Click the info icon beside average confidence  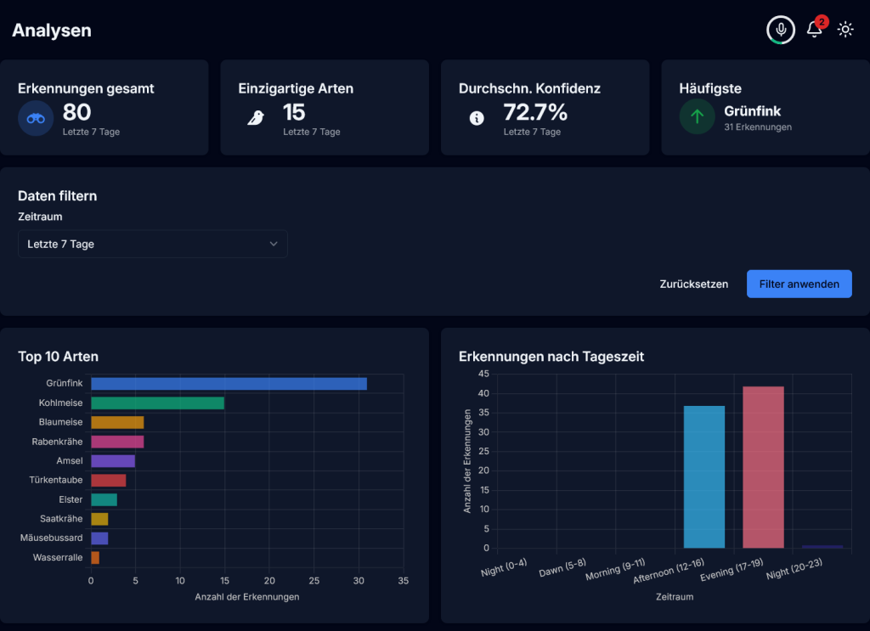coord(477,118)
